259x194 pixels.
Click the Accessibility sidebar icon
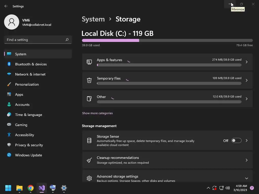click(9, 135)
